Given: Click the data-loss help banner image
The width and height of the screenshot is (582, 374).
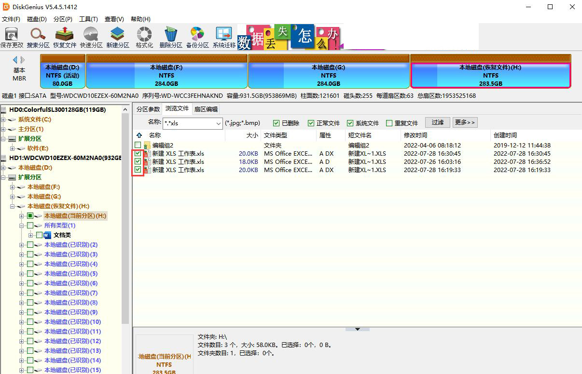Looking at the screenshot, I should pos(290,37).
